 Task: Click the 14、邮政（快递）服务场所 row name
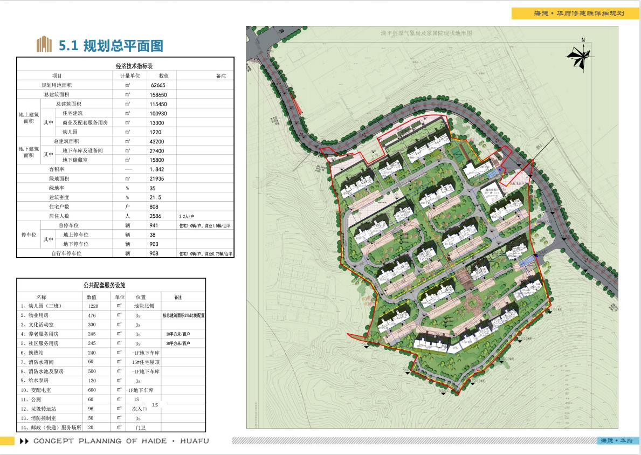(51, 428)
